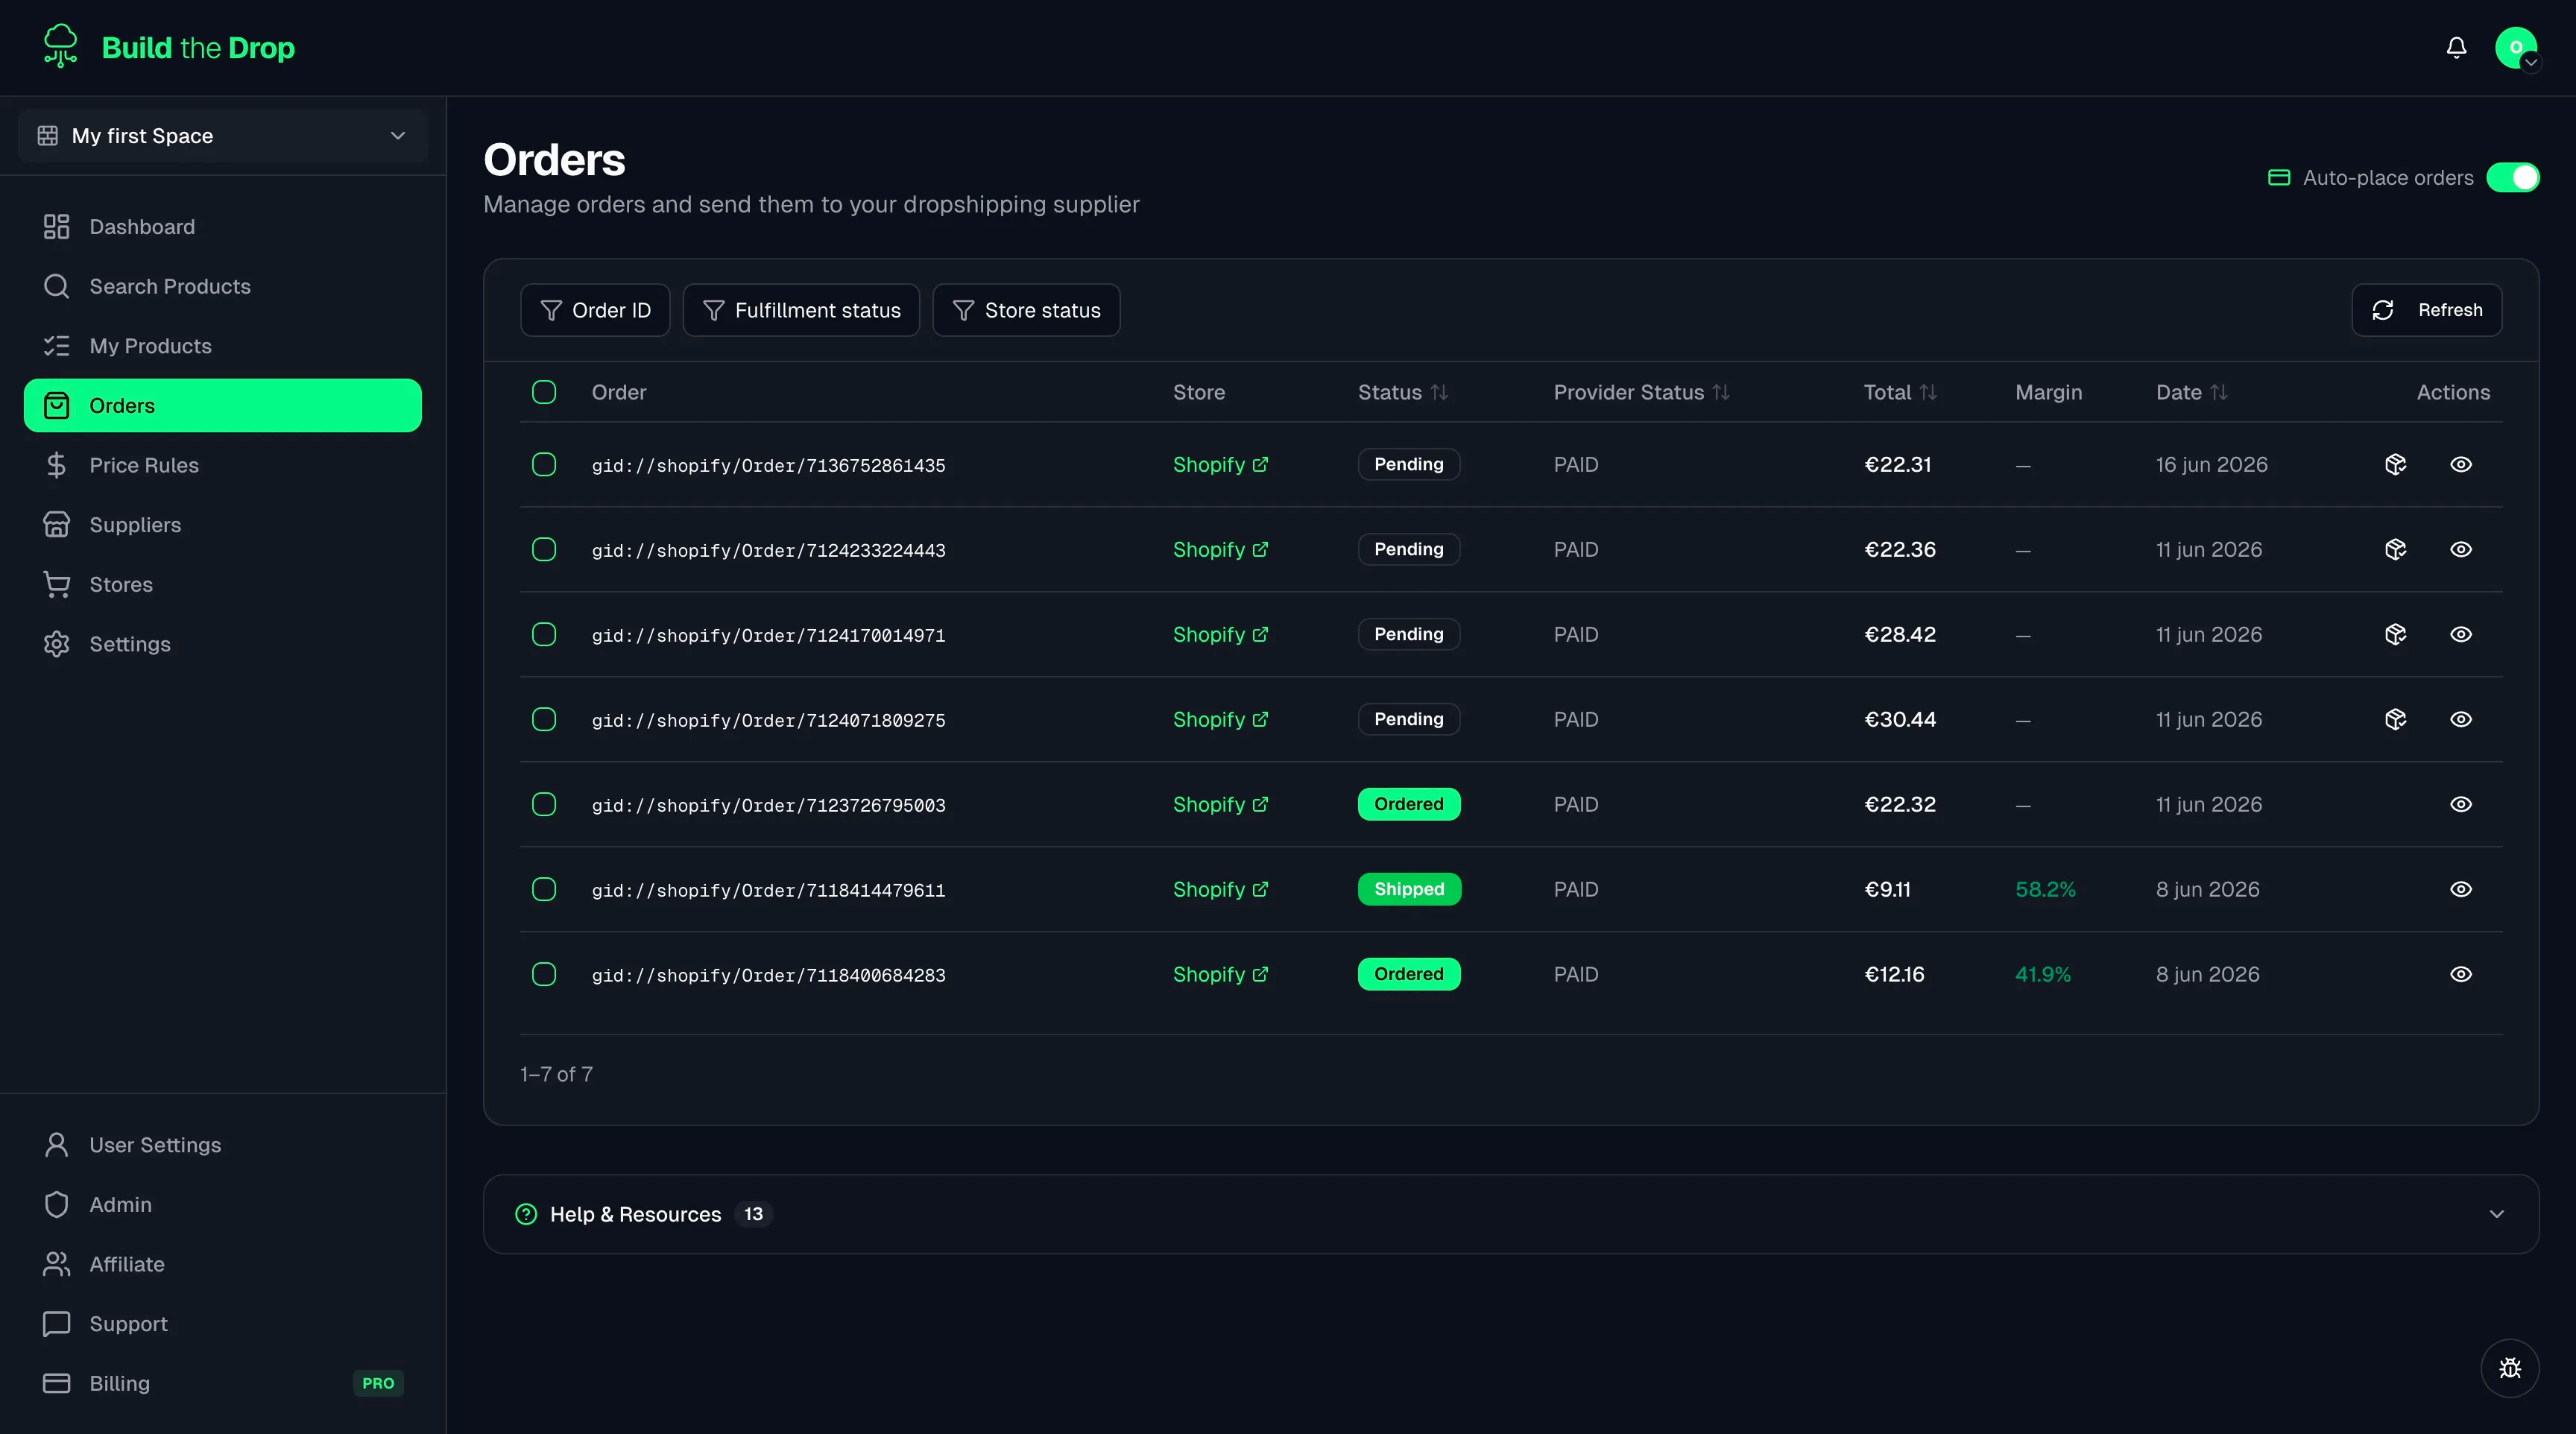View details of order 7124071809275
Viewport: 2576px width, 1434px height.
2461,720
